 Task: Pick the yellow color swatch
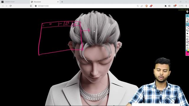[188, 51]
